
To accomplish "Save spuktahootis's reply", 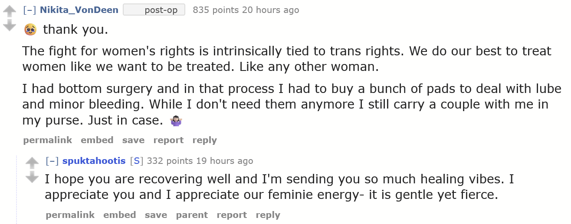I will coord(156,215).
